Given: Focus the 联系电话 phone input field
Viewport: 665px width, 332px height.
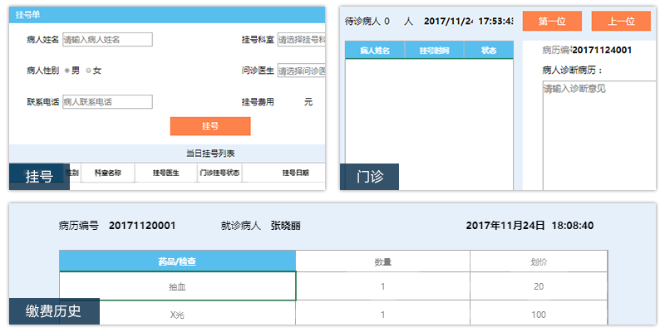Looking at the screenshot, I should (x=107, y=102).
